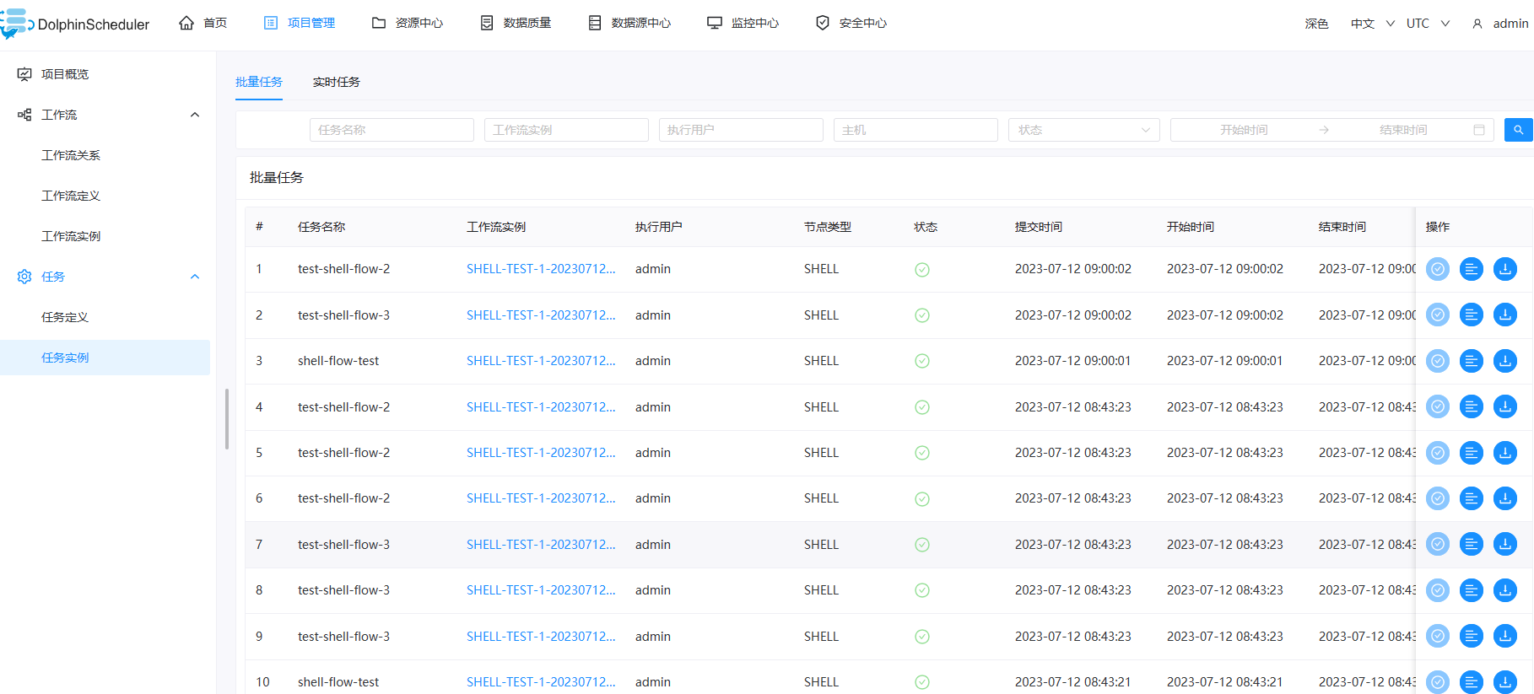
Task: Open the admin user menu
Action: click(x=1500, y=24)
